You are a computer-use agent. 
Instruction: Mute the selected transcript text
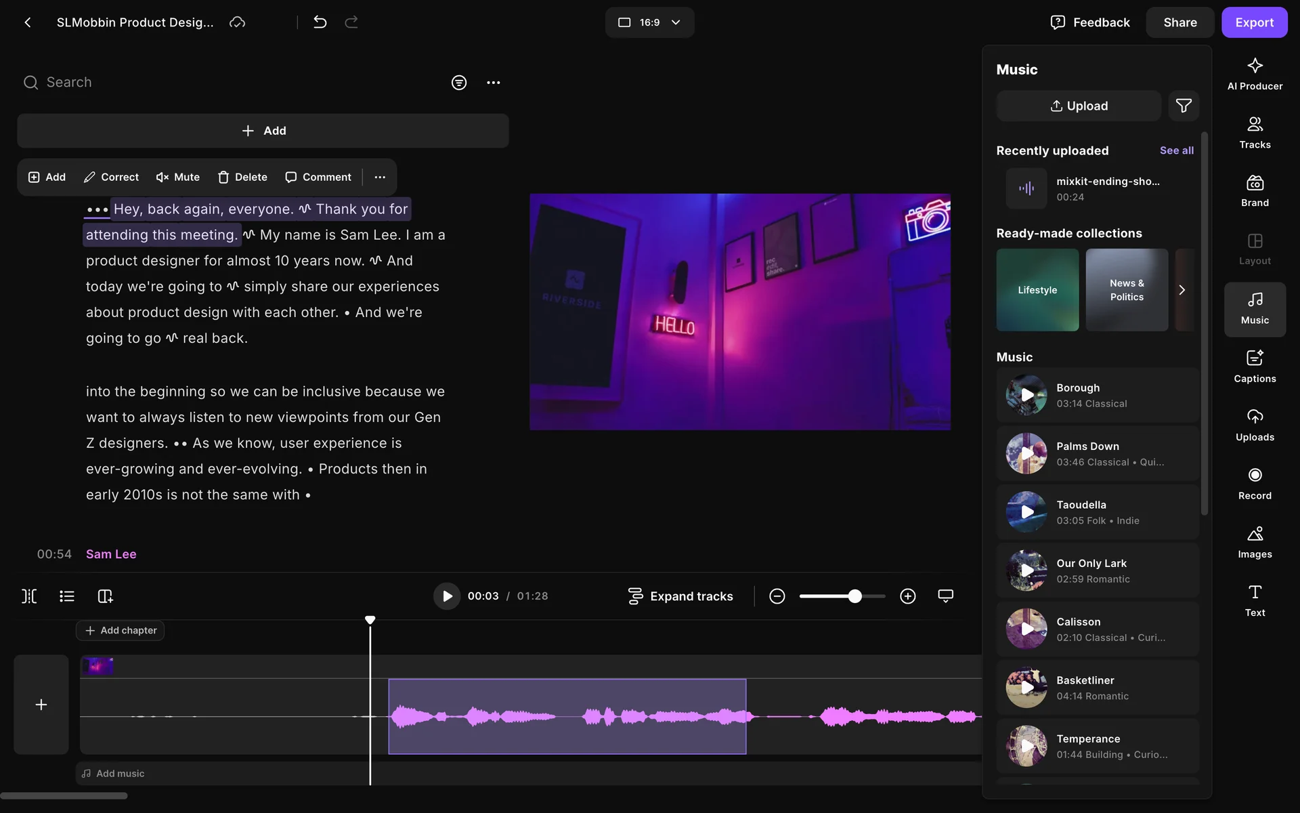point(177,177)
